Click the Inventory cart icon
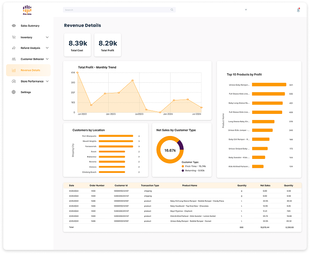The width and height of the screenshot is (310, 254). tap(14, 37)
